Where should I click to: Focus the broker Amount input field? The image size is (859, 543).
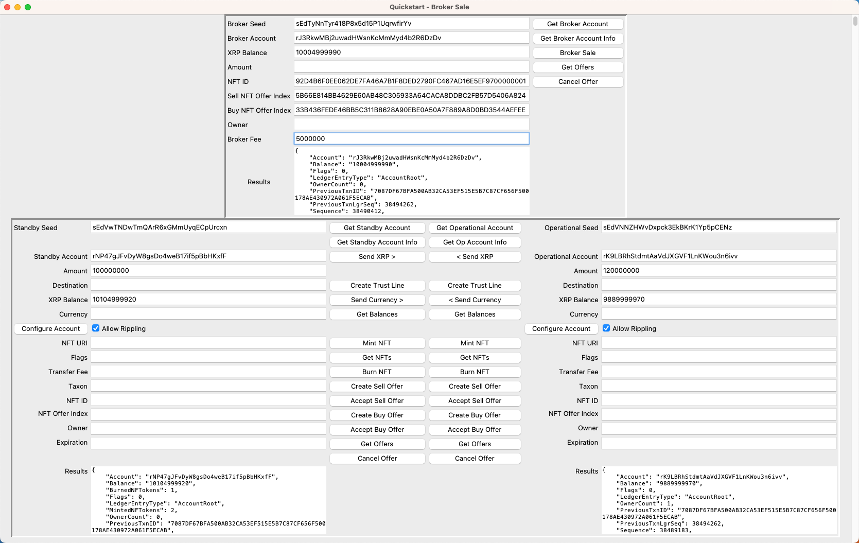tap(411, 67)
